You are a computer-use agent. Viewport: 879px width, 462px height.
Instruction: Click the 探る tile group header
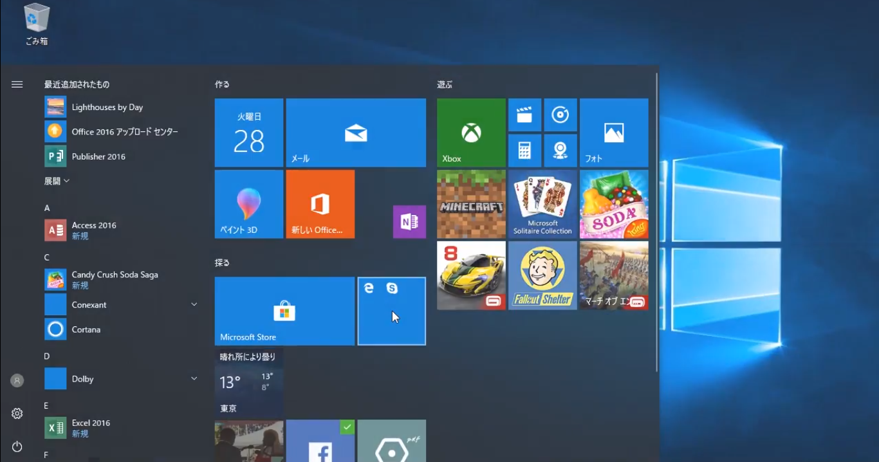pyautogui.click(x=222, y=263)
